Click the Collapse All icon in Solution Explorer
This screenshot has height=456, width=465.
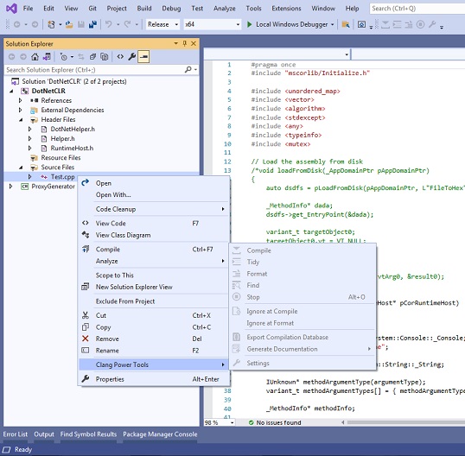(92, 57)
